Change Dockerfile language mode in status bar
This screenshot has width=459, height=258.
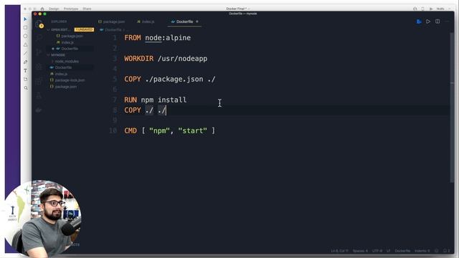click(x=402, y=251)
